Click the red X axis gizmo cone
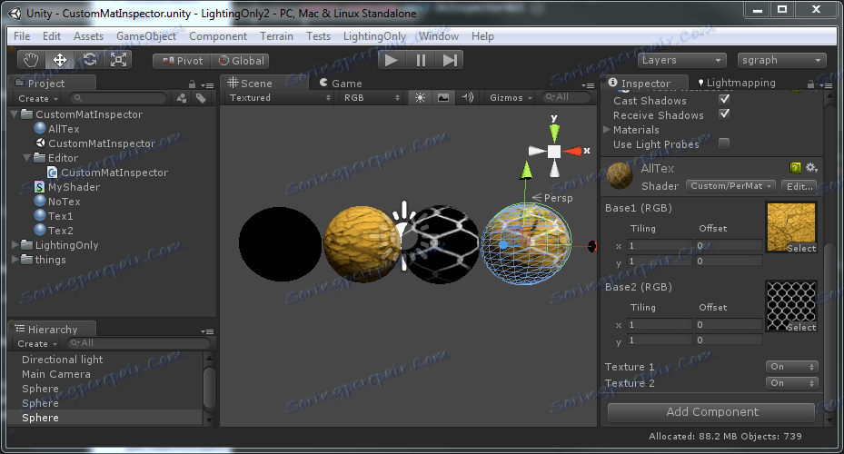 point(571,151)
